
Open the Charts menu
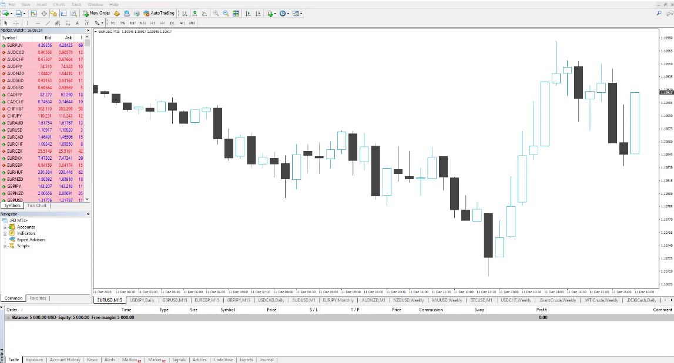(59, 3)
